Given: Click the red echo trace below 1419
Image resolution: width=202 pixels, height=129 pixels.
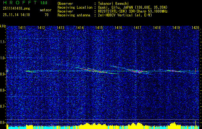Looking at the screenshot, I should [x=175, y=71].
